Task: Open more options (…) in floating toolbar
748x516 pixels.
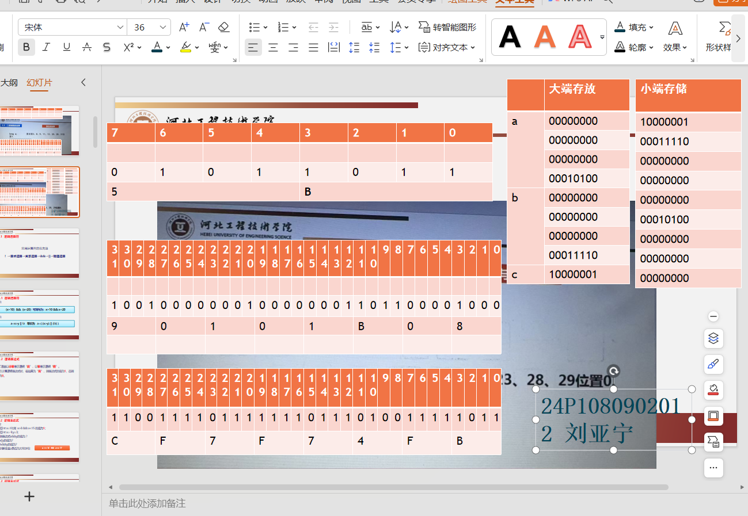Action: [713, 467]
